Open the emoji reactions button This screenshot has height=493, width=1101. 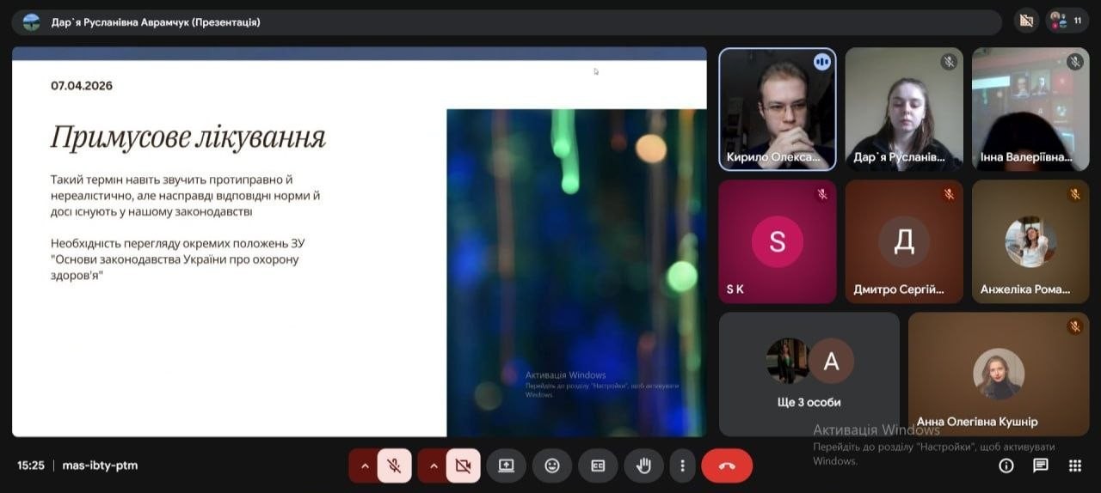tap(552, 466)
